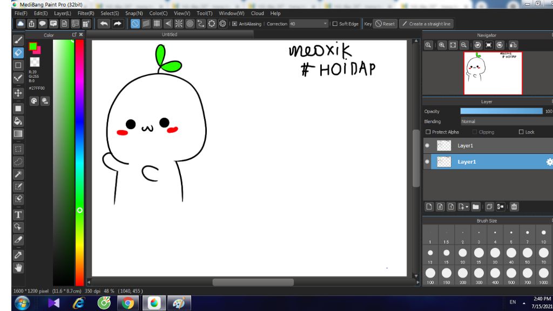Select the Gradient tool

(x=18, y=134)
